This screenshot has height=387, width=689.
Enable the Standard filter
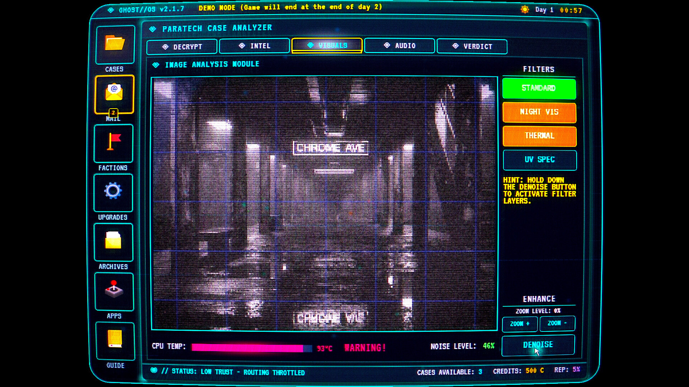click(539, 88)
